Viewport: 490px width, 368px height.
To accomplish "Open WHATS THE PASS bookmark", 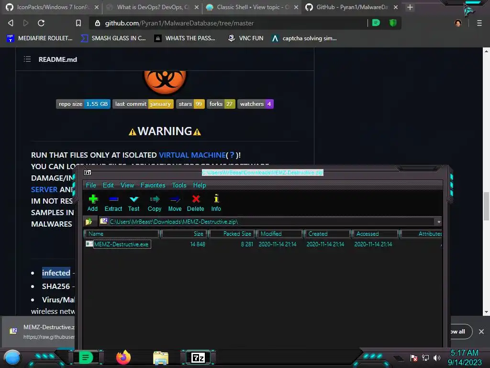I will (185, 38).
